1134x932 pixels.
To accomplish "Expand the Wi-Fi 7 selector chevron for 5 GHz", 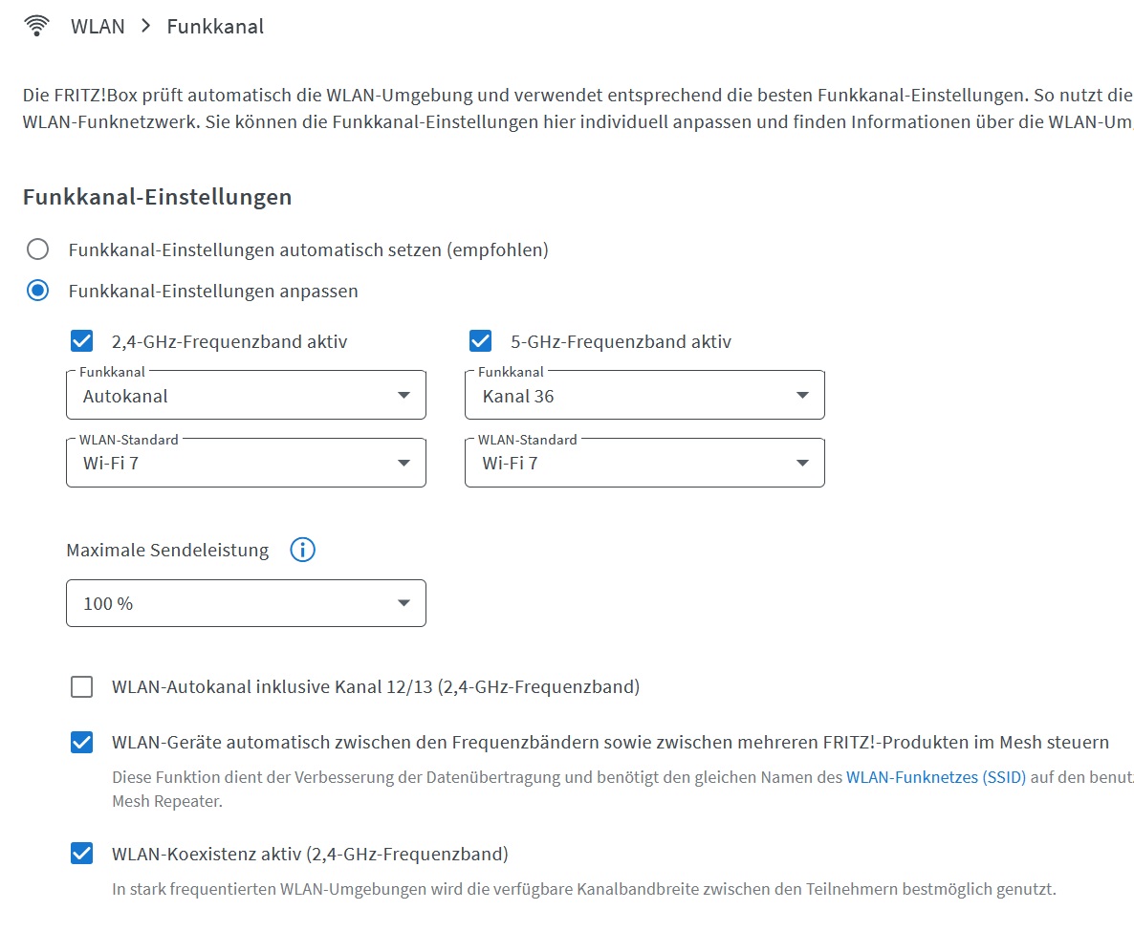I will click(803, 462).
